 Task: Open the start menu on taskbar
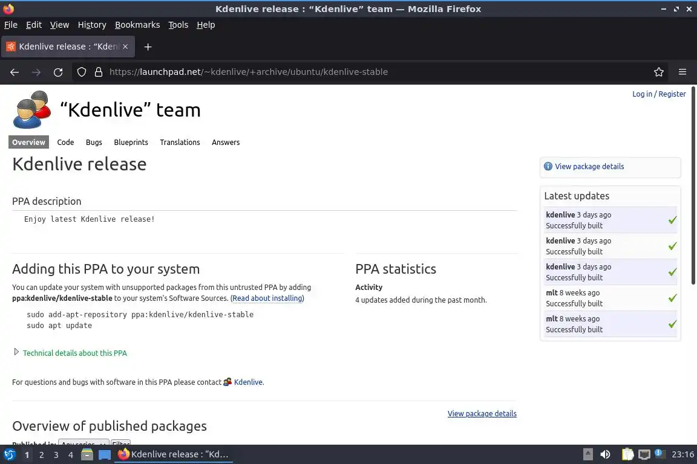coord(10,454)
